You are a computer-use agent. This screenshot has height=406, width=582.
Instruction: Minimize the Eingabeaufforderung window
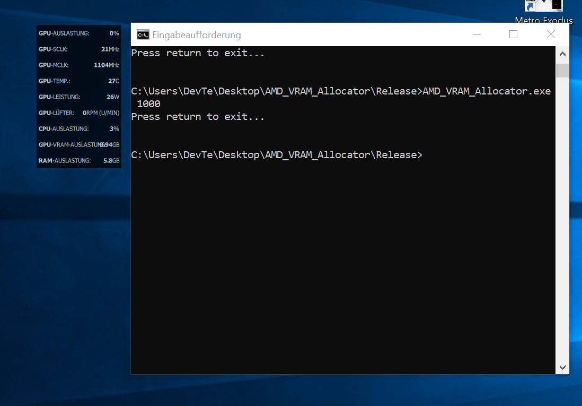tap(477, 34)
